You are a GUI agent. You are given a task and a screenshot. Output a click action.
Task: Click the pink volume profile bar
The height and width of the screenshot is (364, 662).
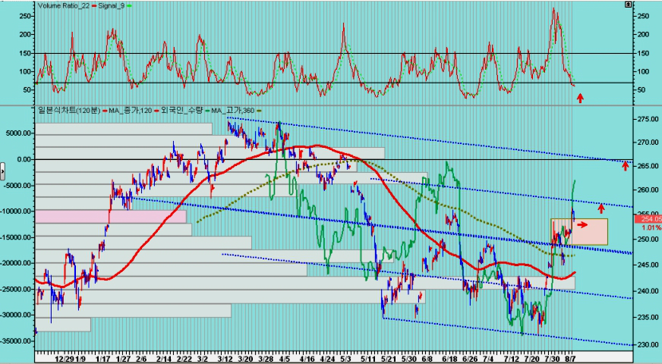pyautogui.click(x=111, y=217)
